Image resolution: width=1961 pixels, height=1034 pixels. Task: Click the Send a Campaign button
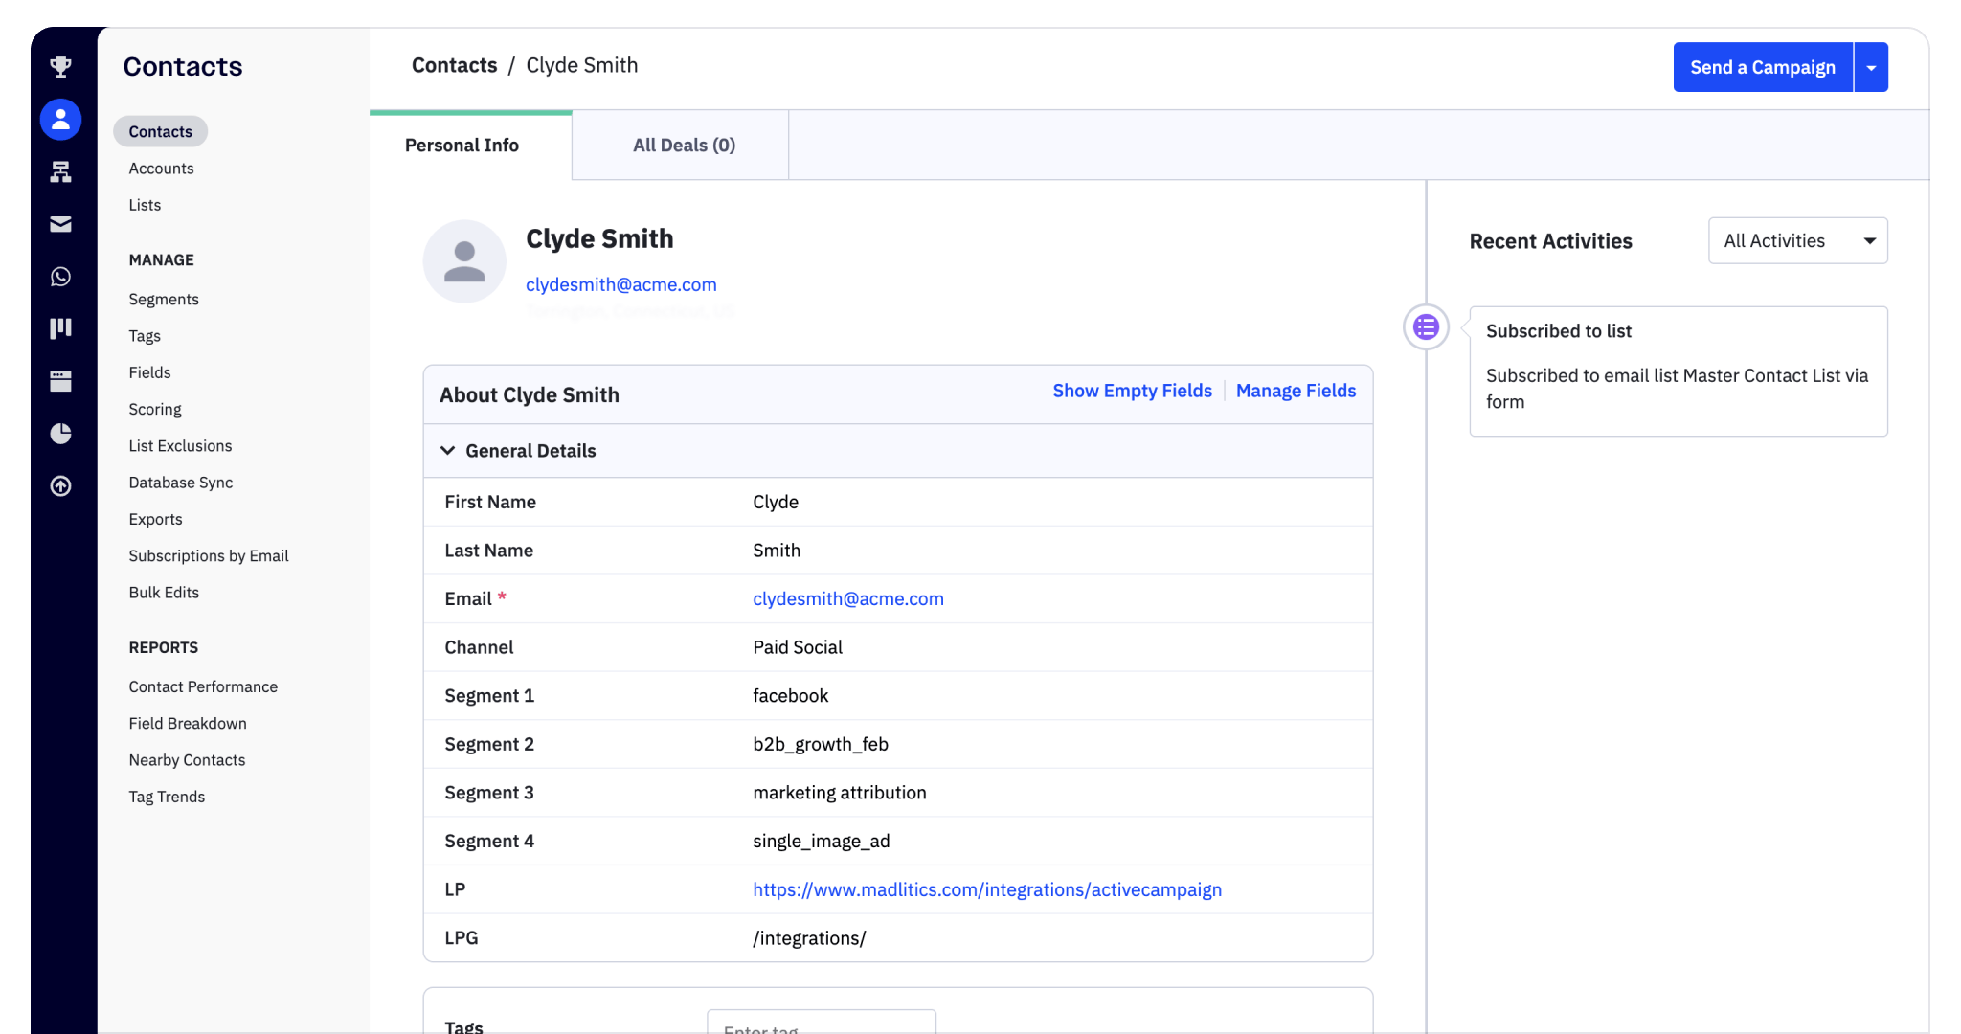1762,68
